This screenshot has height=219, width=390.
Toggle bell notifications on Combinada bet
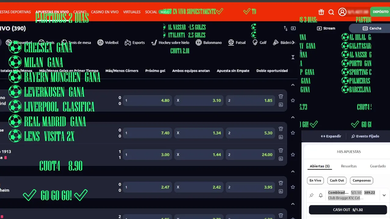[x=321, y=195]
